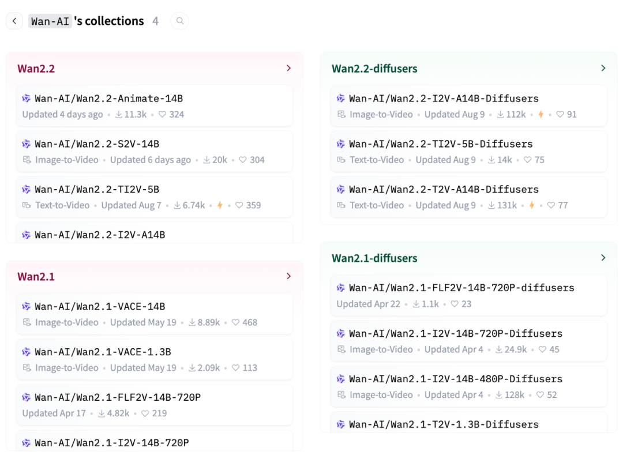
Task: Click the avatar icon beside Wan2.2-S2V-14B
Action: click(26, 144)
